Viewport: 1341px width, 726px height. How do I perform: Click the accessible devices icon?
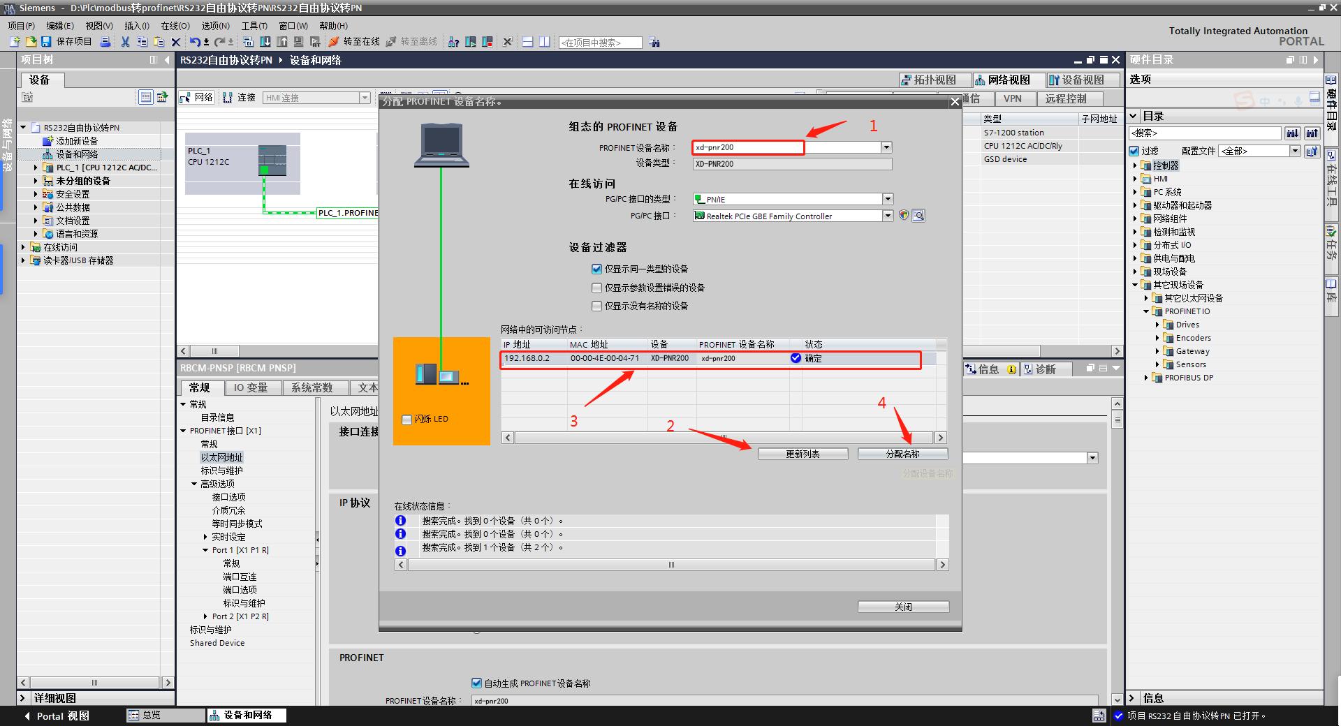453,42
